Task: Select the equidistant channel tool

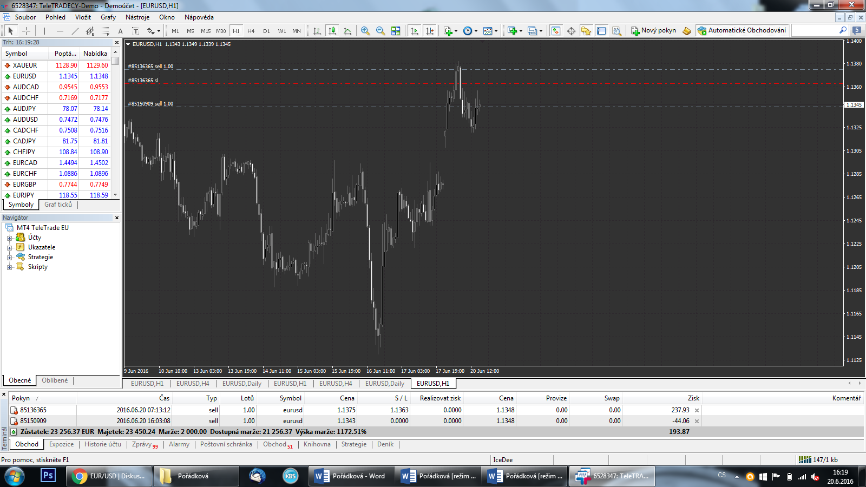Action: 90,31
